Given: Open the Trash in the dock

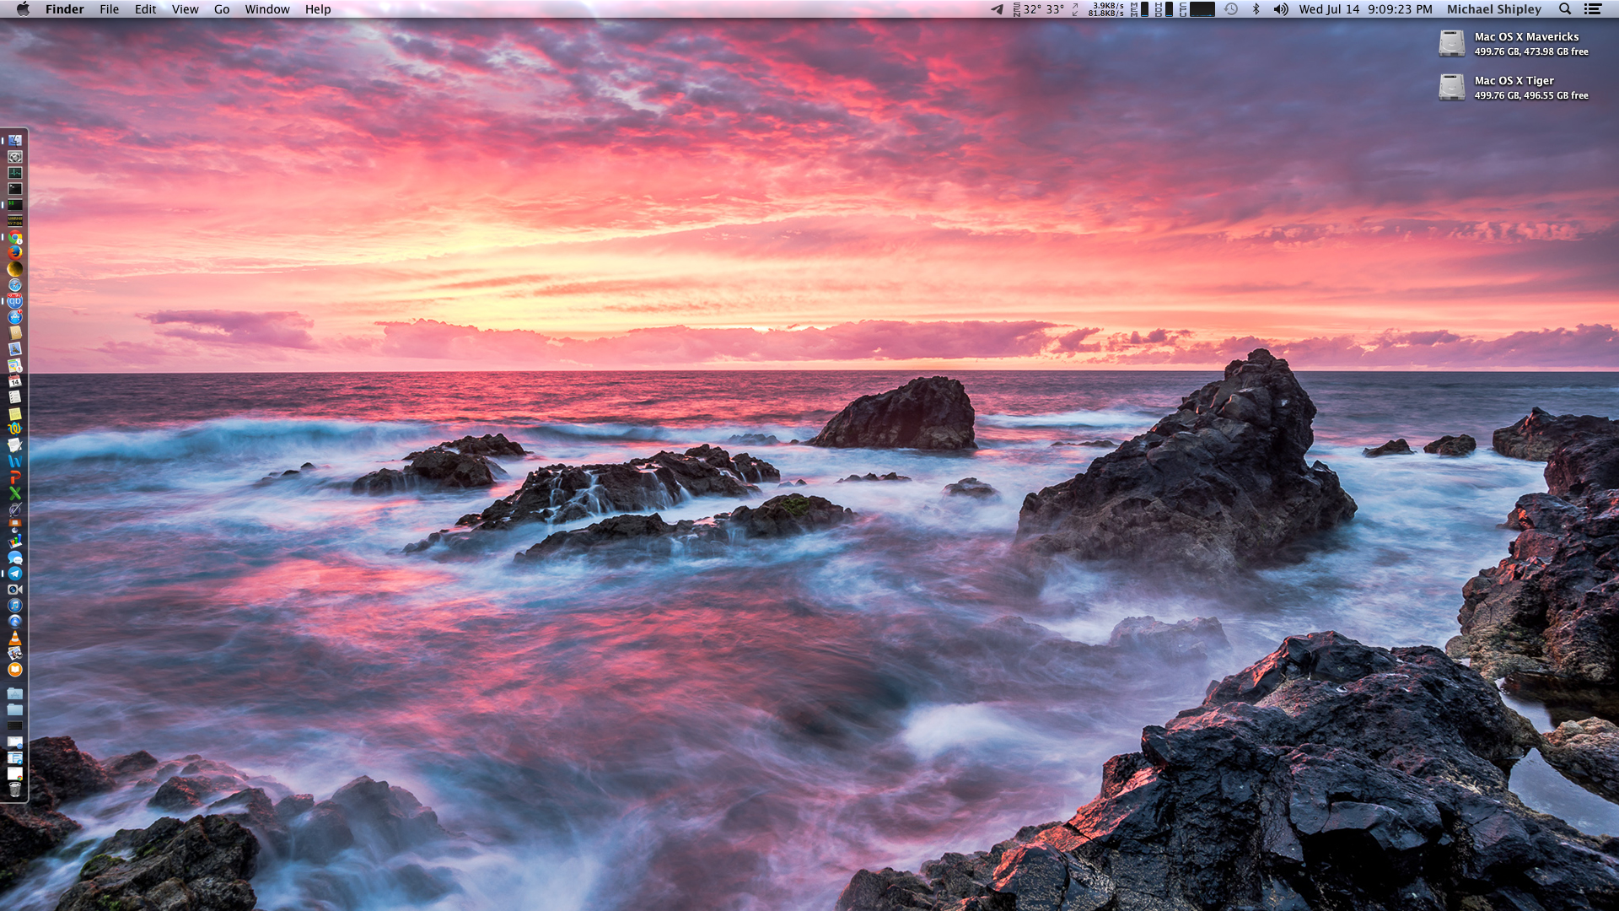Looking at the screenshot, I should tap(15, 790).
